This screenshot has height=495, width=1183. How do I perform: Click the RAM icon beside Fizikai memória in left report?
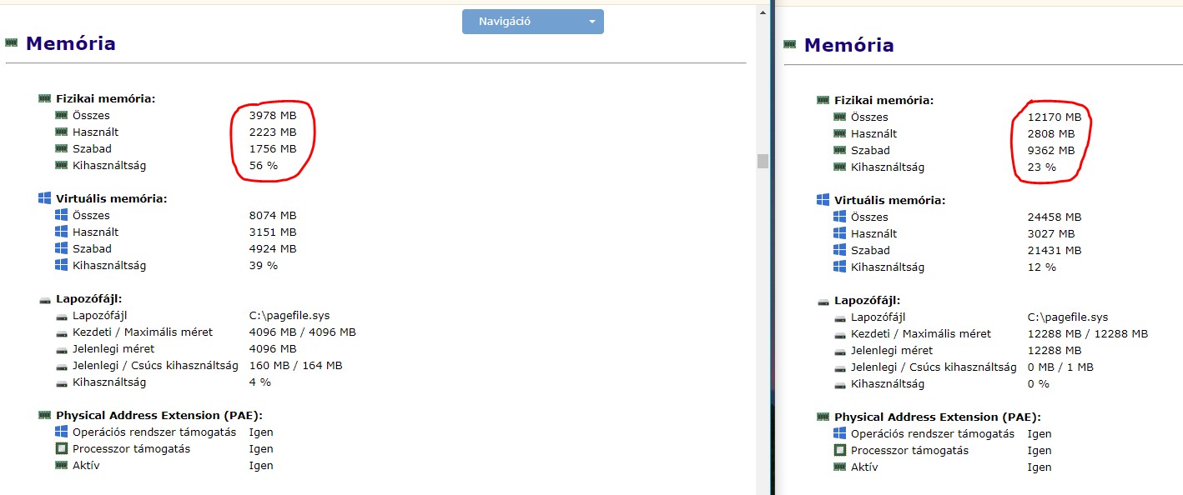pyautogui.click(x=45, y=98)
